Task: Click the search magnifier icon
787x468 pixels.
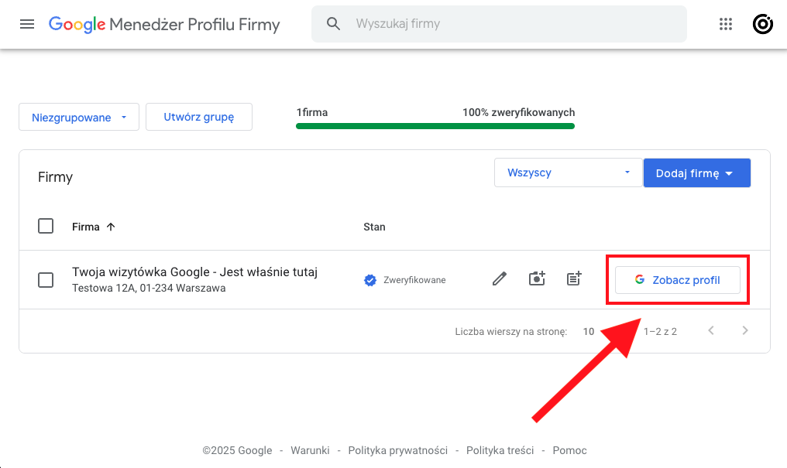Action: click(x=333, y=23)
